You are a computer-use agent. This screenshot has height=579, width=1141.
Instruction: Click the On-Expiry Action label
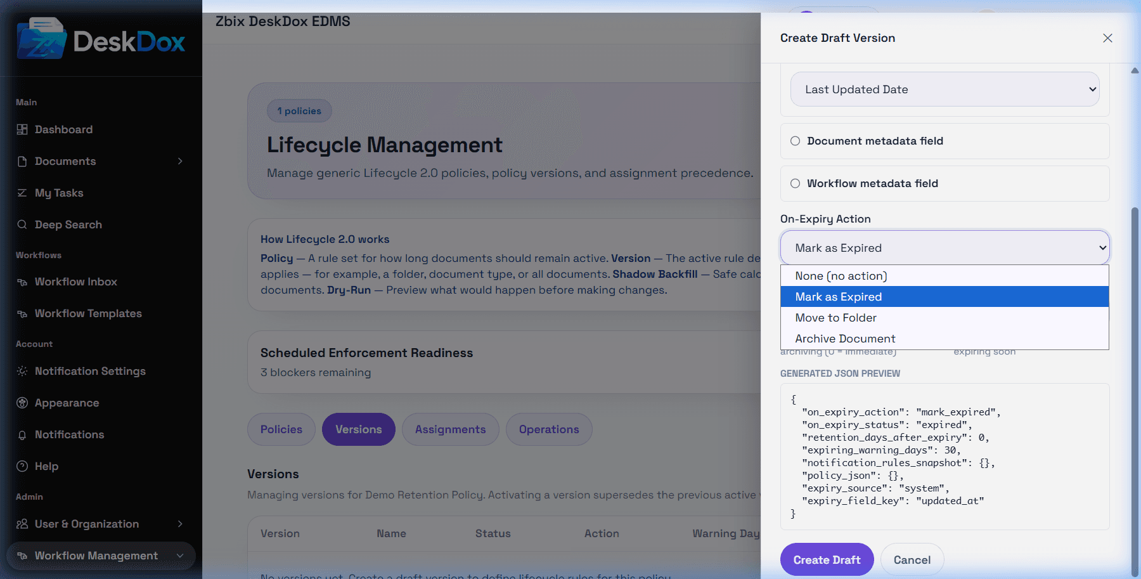click(x=825, y=219)
